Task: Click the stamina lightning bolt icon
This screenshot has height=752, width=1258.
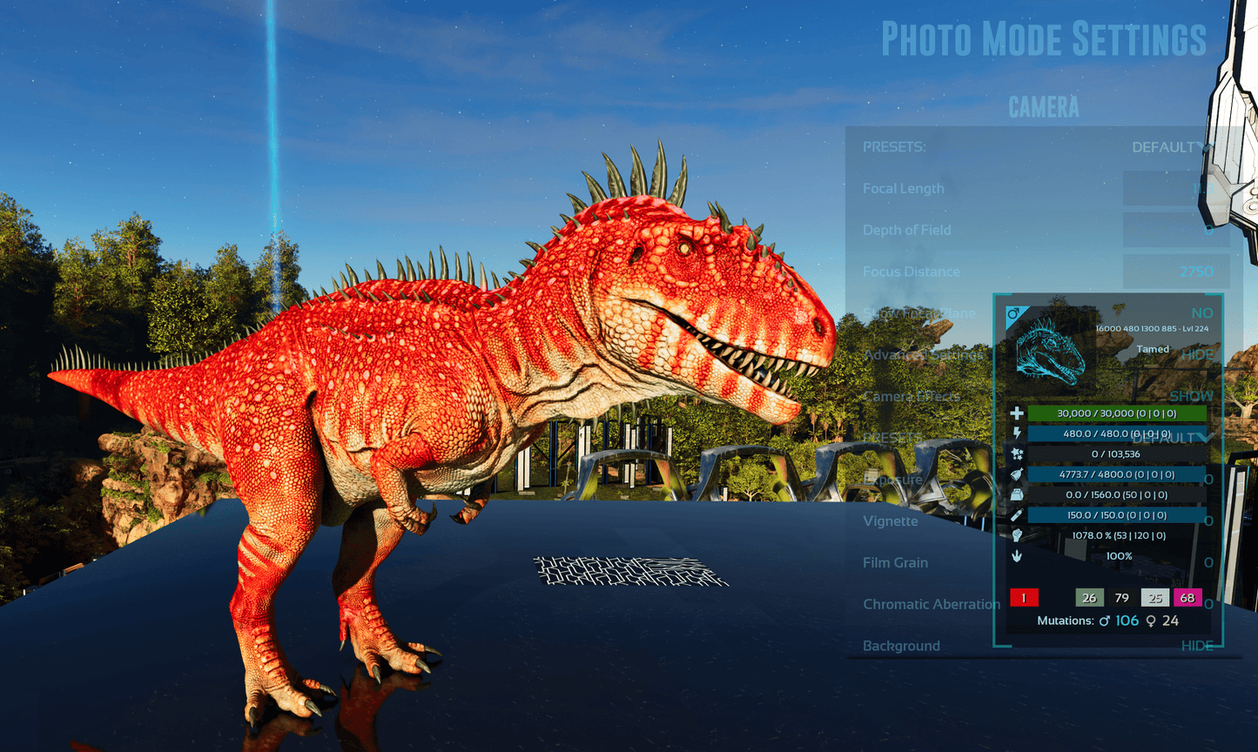Action: click(x=1016, y=433)
